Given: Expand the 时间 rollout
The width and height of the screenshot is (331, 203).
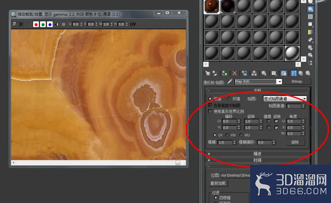Looking at the screenshot, I should point(257,160).
